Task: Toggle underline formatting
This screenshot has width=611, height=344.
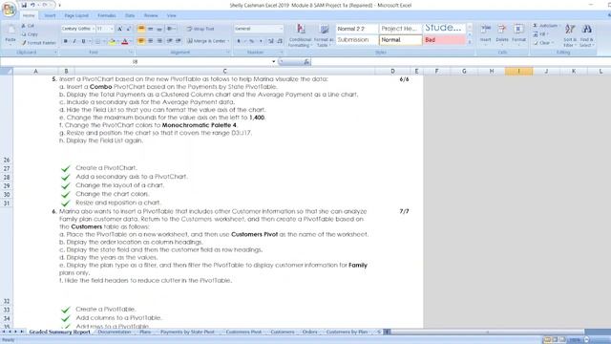Action: point(83,41)
